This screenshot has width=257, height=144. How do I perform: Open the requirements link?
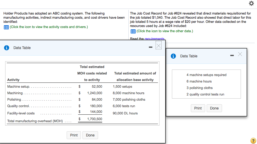click(x=154, y=39)
